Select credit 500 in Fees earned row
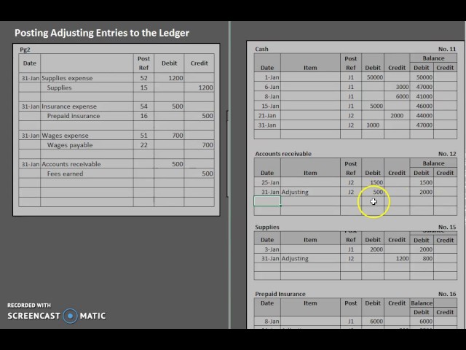Screen dimensions: 466x350 [199, 174]
